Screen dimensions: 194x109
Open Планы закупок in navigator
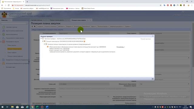pos(12,45)
